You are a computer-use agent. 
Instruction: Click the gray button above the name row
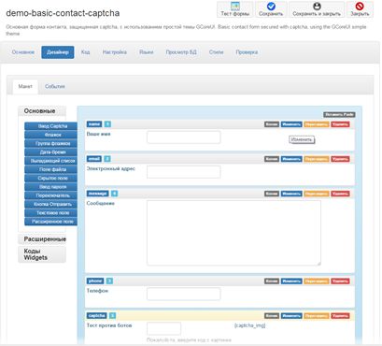(x=339, y=115)
